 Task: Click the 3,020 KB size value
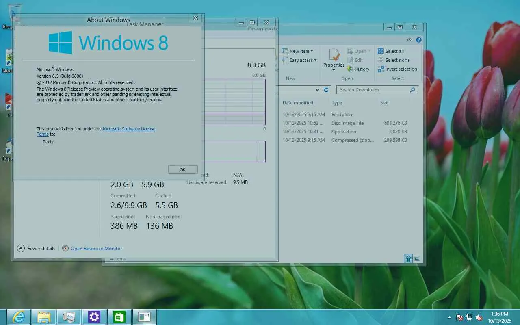click(x=398, y=132)
